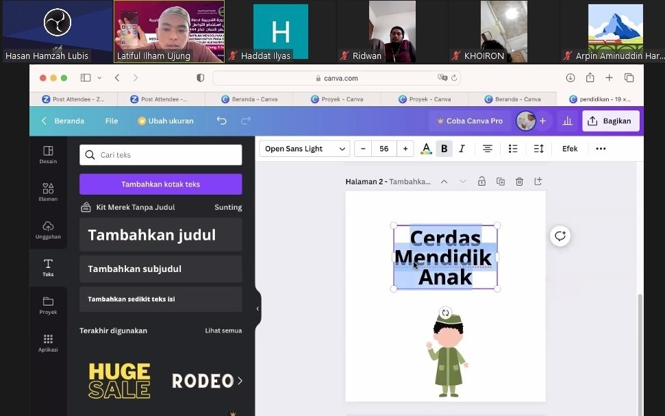This screenshot has width=665, height=416.
Task: Open the Aplikasi apps panel
Action: [48, 343]
